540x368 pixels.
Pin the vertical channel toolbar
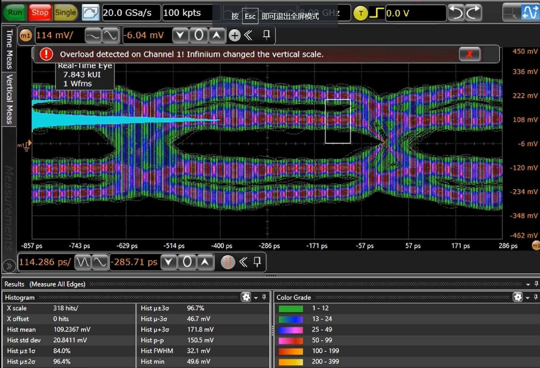(x=266, y=35)
